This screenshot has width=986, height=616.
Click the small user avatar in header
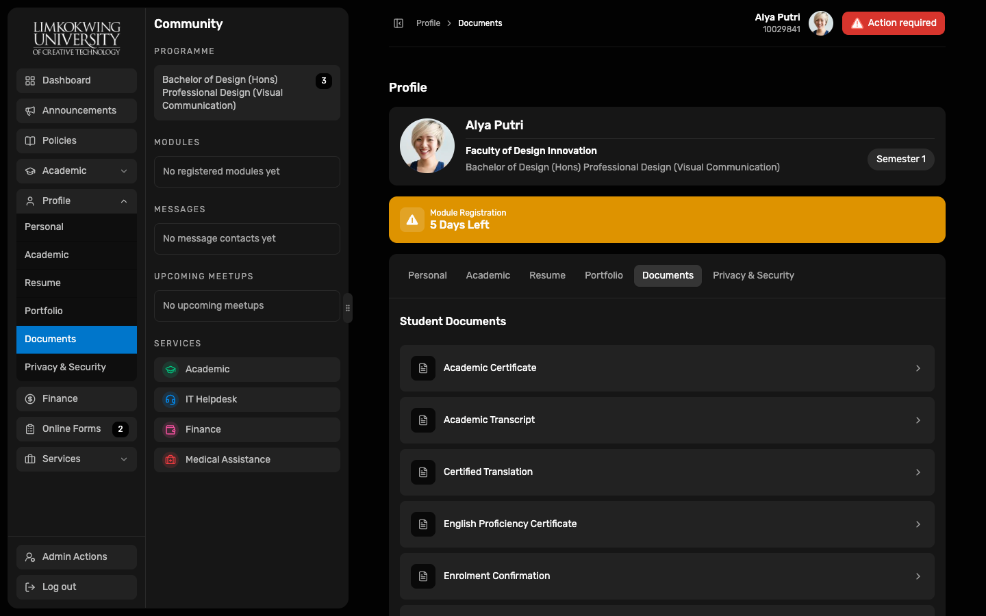tap(821, 23)
